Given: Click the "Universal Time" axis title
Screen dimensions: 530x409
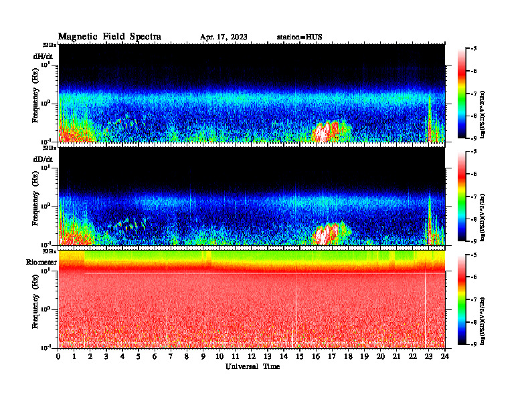Looking at the screenshot, I should pos(252,366).
